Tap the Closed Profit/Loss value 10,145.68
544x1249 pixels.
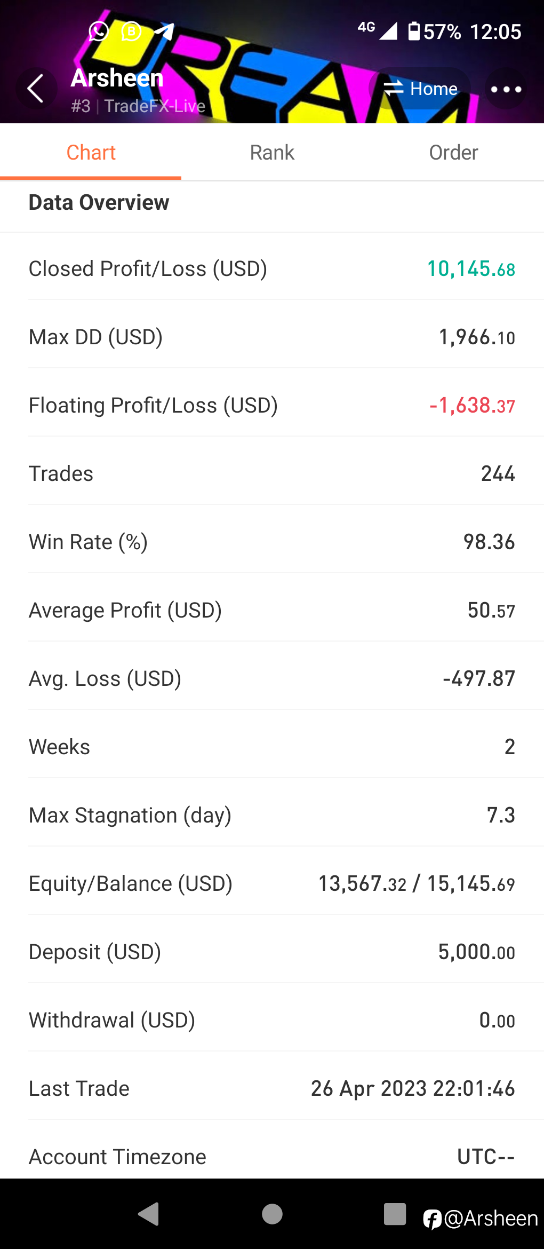click(471, 269)
